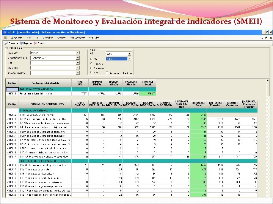Click the up arrow of the vertical scrollbar
The width and height of the screenshot is (273, 204).
[x=268, y=80]
